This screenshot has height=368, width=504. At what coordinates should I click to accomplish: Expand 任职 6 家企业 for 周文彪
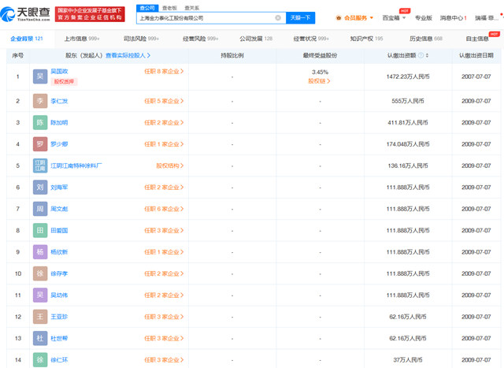pyautogui.click(x=164, y=209)
